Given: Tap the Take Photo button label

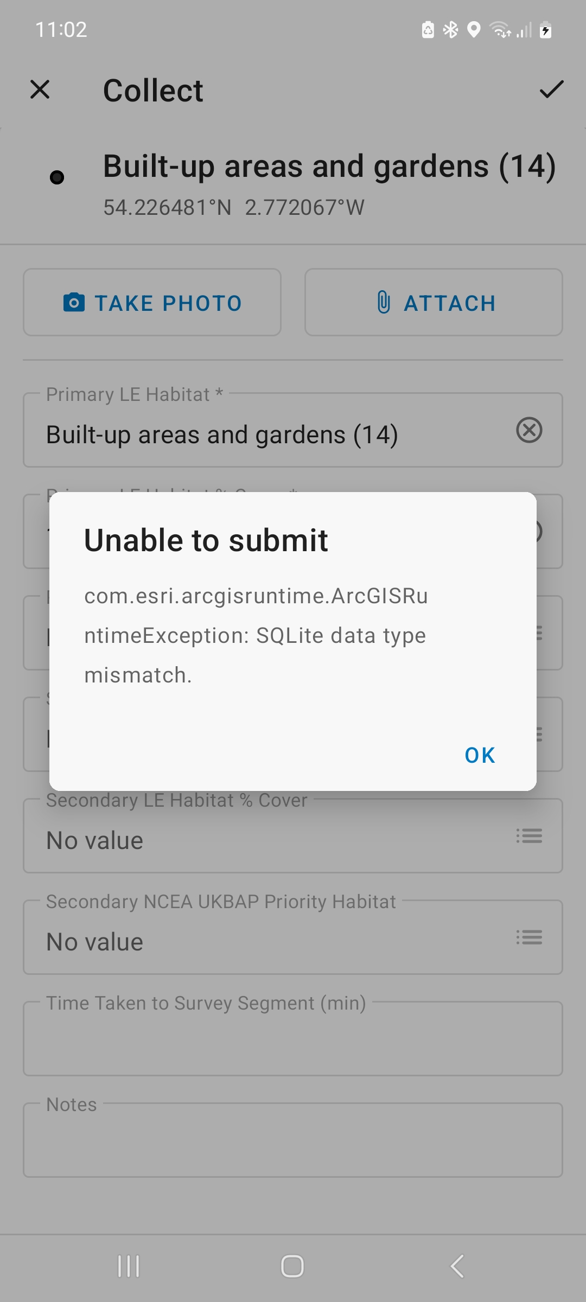Looking at the screenshot, I should (x=168, y=303).
